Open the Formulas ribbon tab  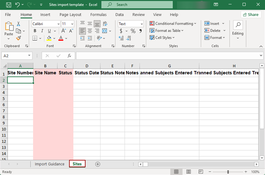98,14
